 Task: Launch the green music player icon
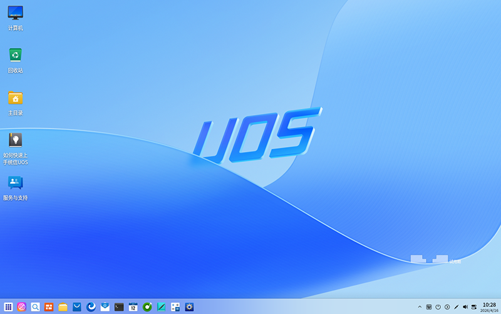[x=147, y=307]
